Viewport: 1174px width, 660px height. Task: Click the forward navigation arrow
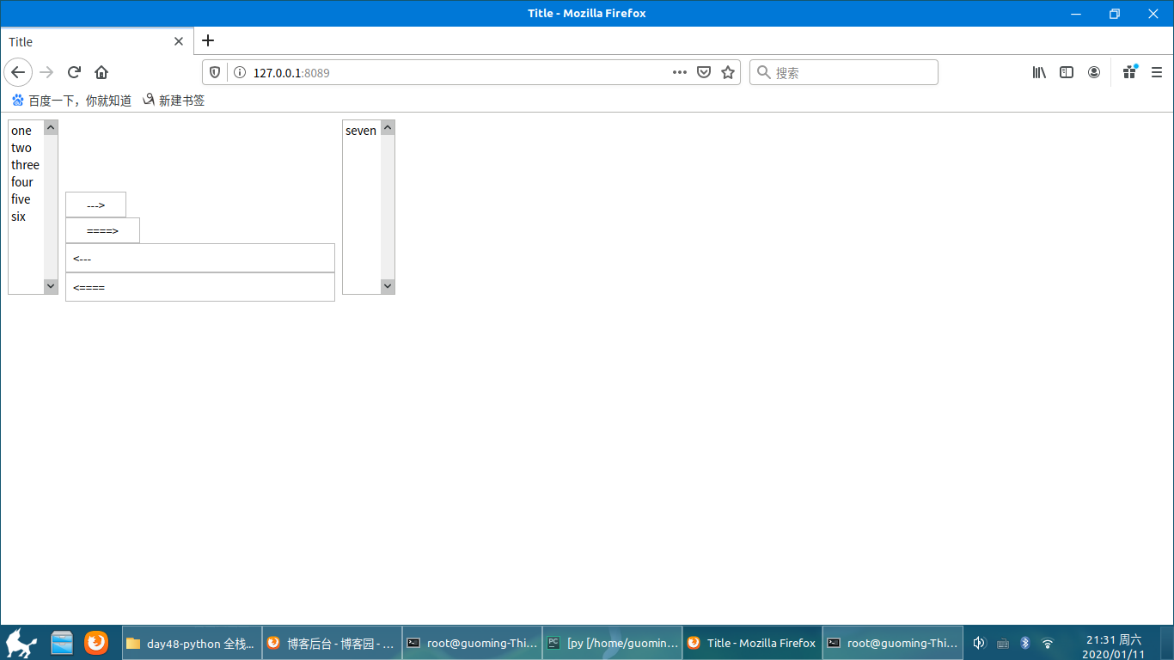pos(46,72)
